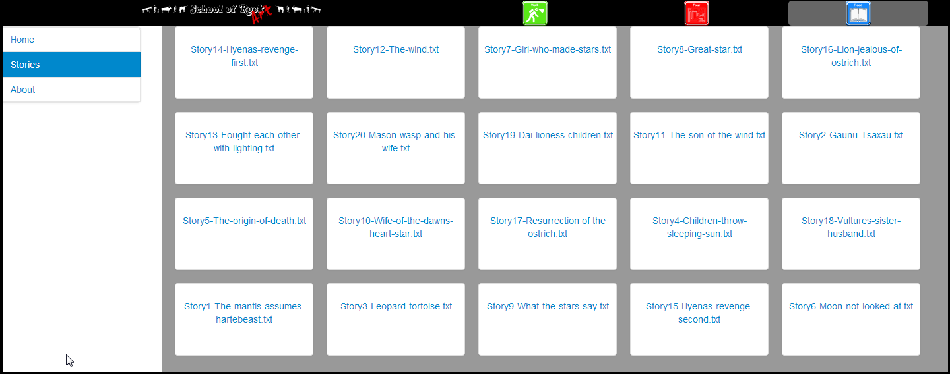Open Story8-Great-star.txt
Image resolution: width=950 pixels, height=374 pixels.
(699, 49)
